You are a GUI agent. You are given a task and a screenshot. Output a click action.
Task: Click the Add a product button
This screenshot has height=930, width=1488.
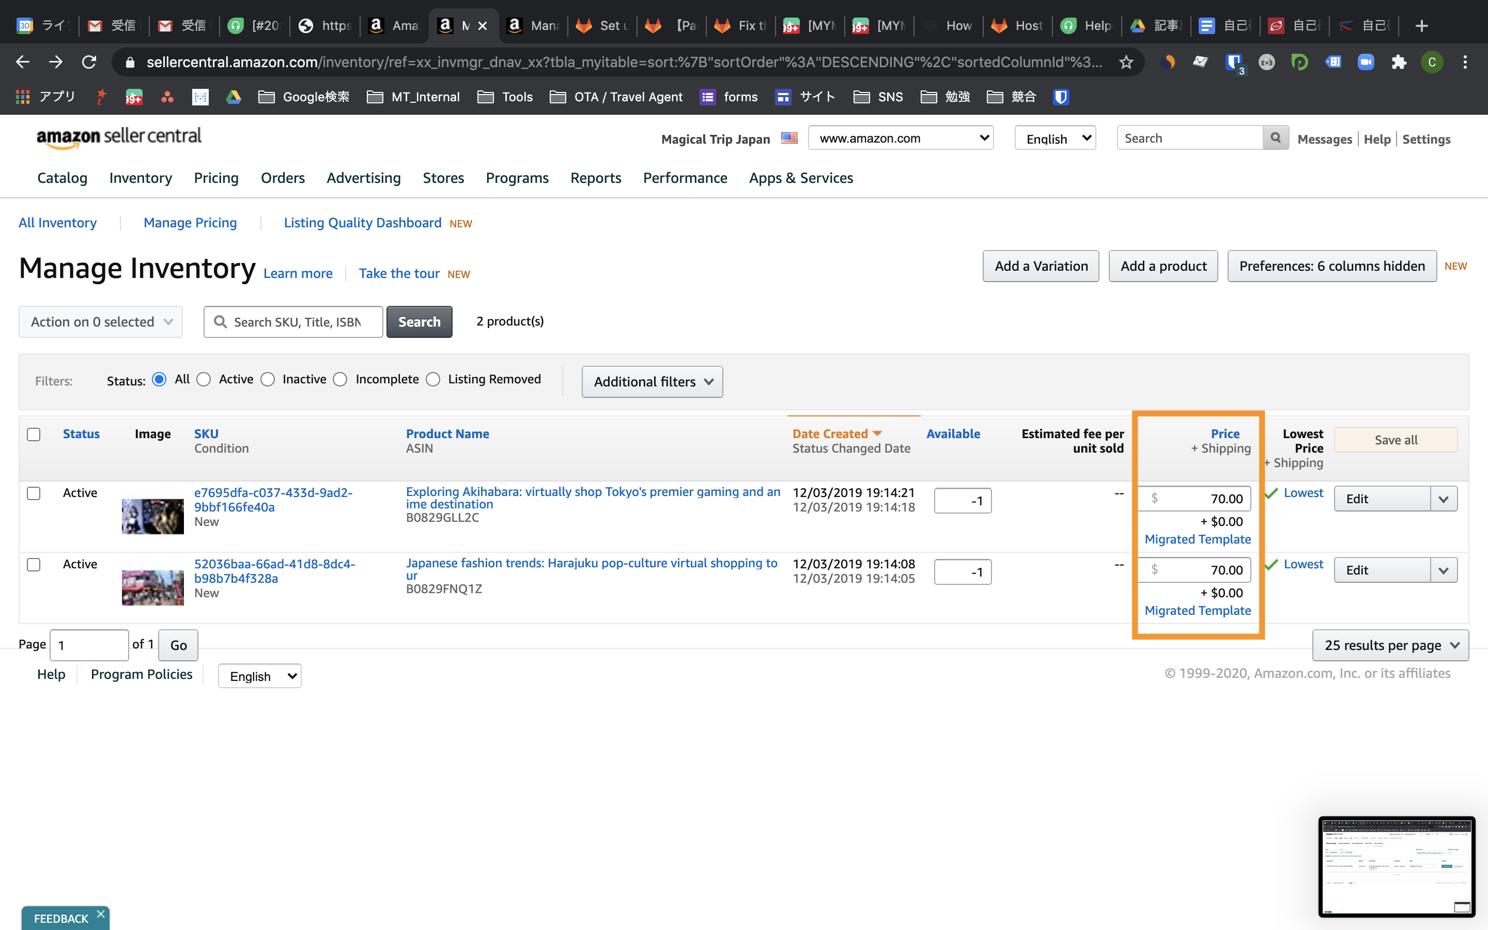click(x=1163, y=266)
